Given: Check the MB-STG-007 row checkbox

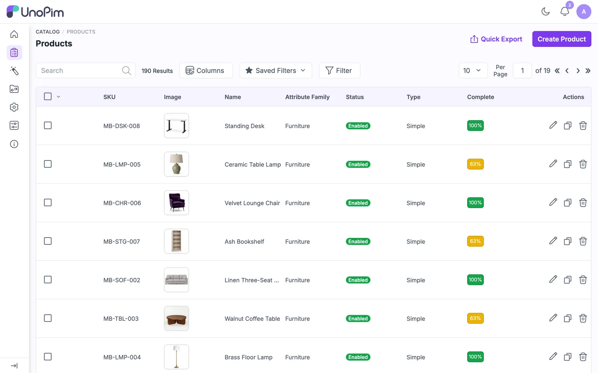Looking at the screenshot, I should pyautogui.click(x=48, y=241).
